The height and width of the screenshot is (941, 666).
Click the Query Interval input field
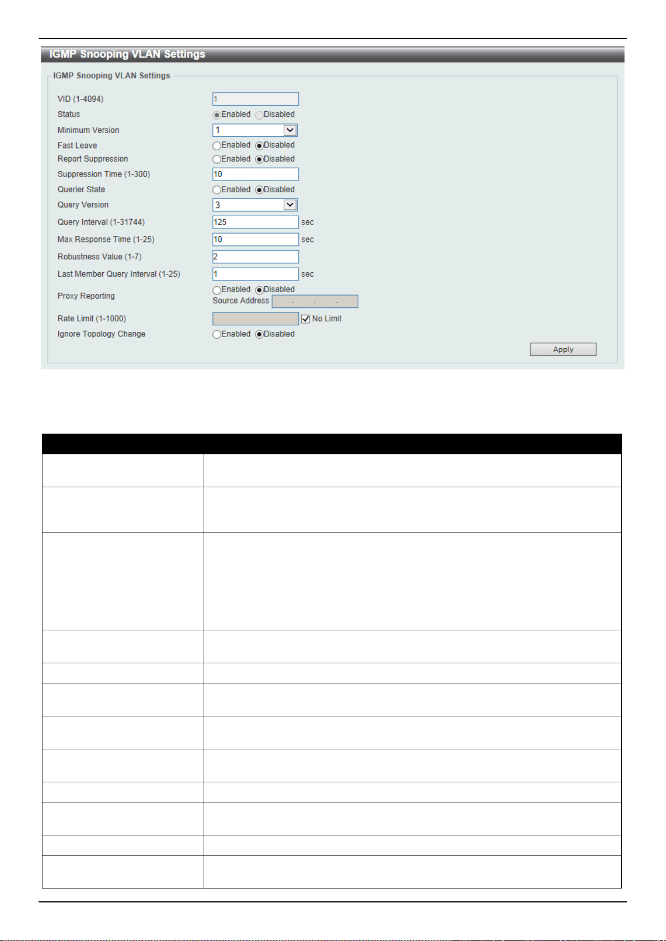(255, 222)
